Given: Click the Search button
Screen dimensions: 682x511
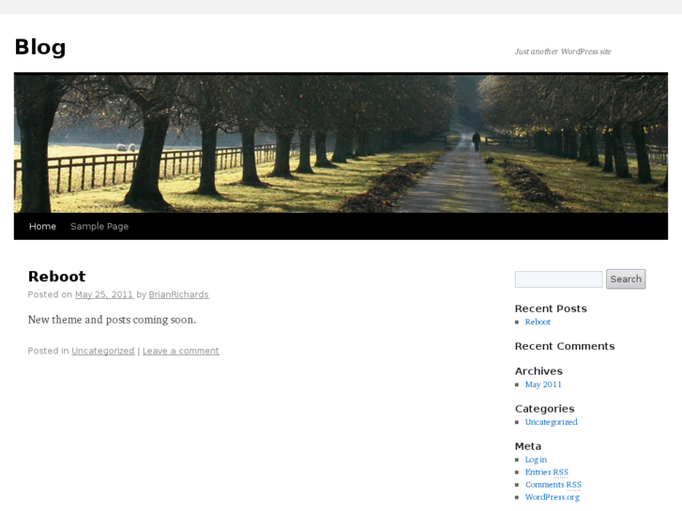Looking at the screenshot, I should pos(626,278).
